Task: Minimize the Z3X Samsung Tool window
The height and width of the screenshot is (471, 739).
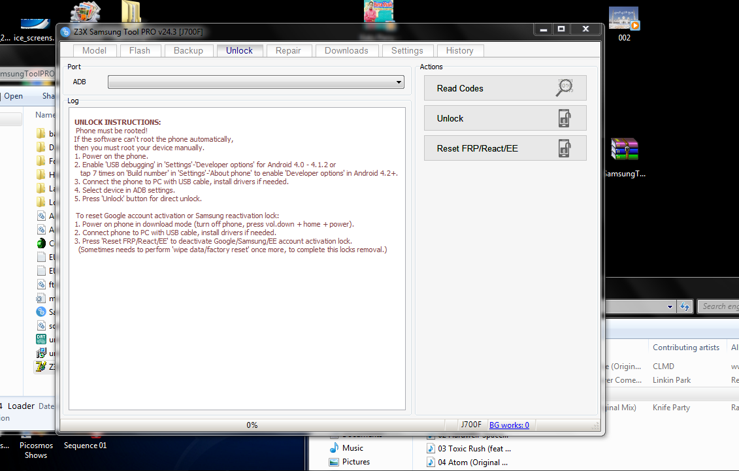Action: click(x=544, y=29)
